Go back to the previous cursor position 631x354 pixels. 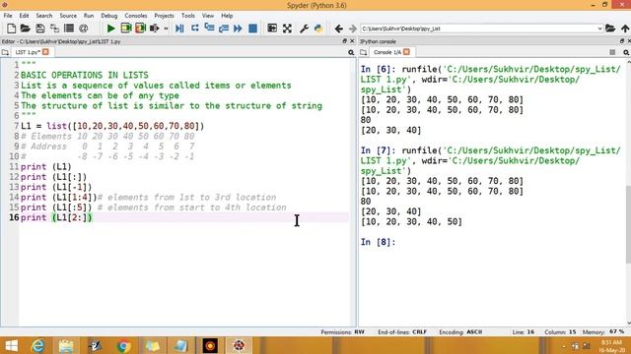(338, 29)
